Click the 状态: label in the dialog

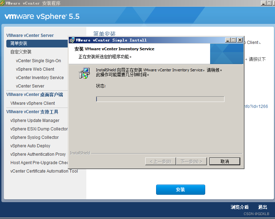coord(101,86)
